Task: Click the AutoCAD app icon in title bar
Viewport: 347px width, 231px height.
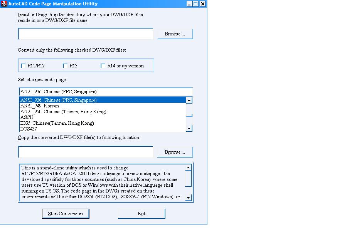Action: coord(4,3)
